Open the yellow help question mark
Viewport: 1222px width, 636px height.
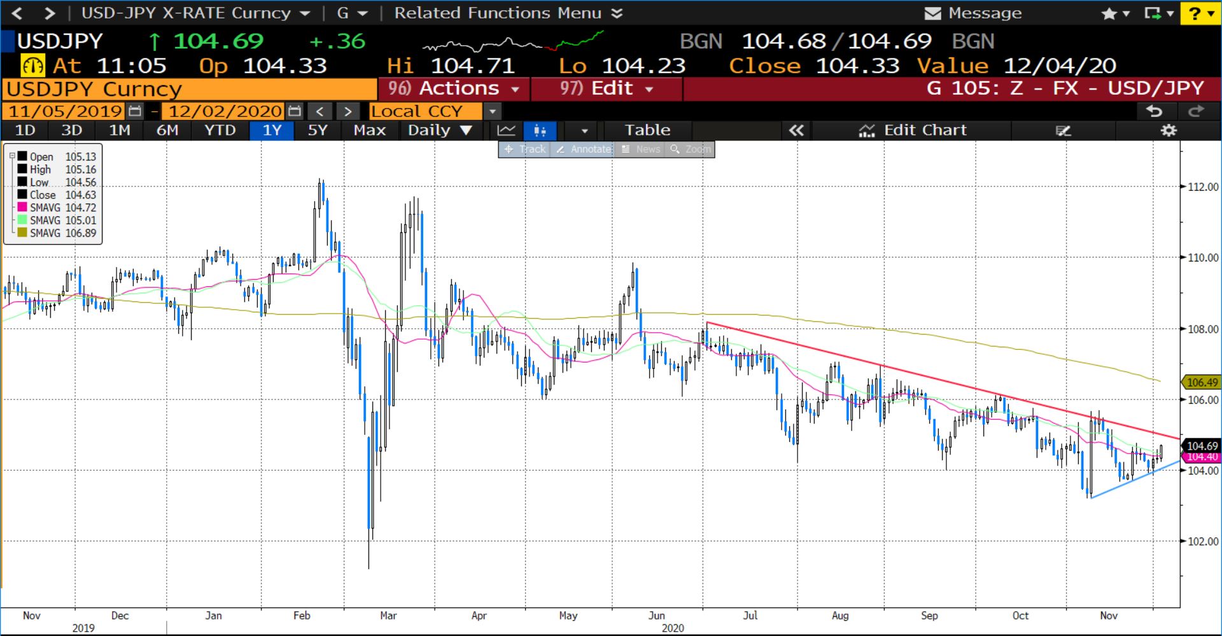pyautogui.click(x=1201, y=13)
